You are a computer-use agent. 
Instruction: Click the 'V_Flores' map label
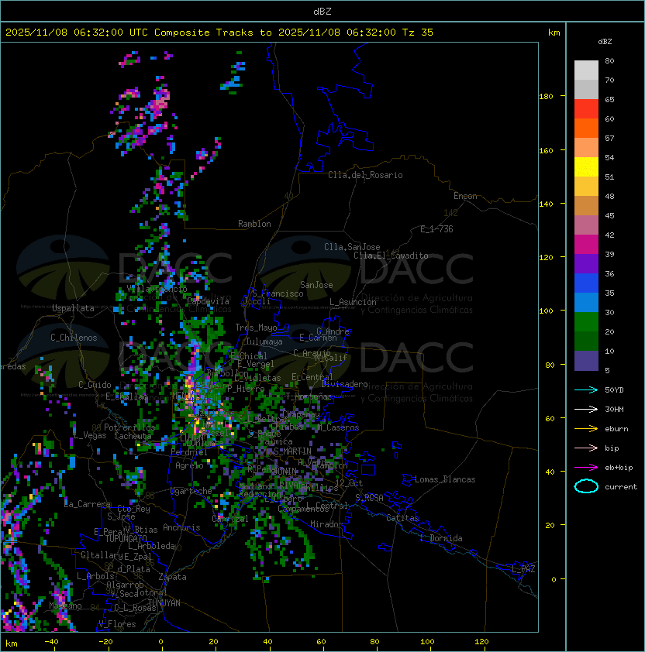[x=117, y=624]
